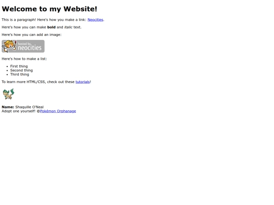Click 'This is a paragraph!' text
The width and height of the screenshot is (274, 205).
(19, 20)
